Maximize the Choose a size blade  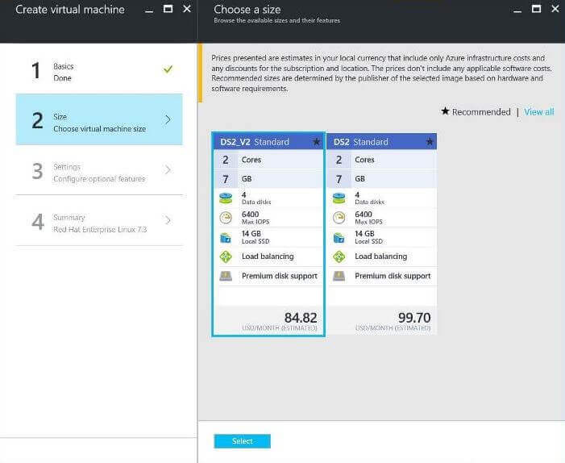536,9
